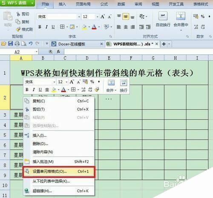The width and height of the screenshot is (213, 198).
Task: Expand the ribbon borders dropdown arrow
Action: [67, 27]
